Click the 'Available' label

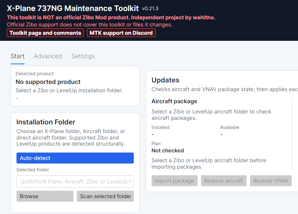click(230, 127)
